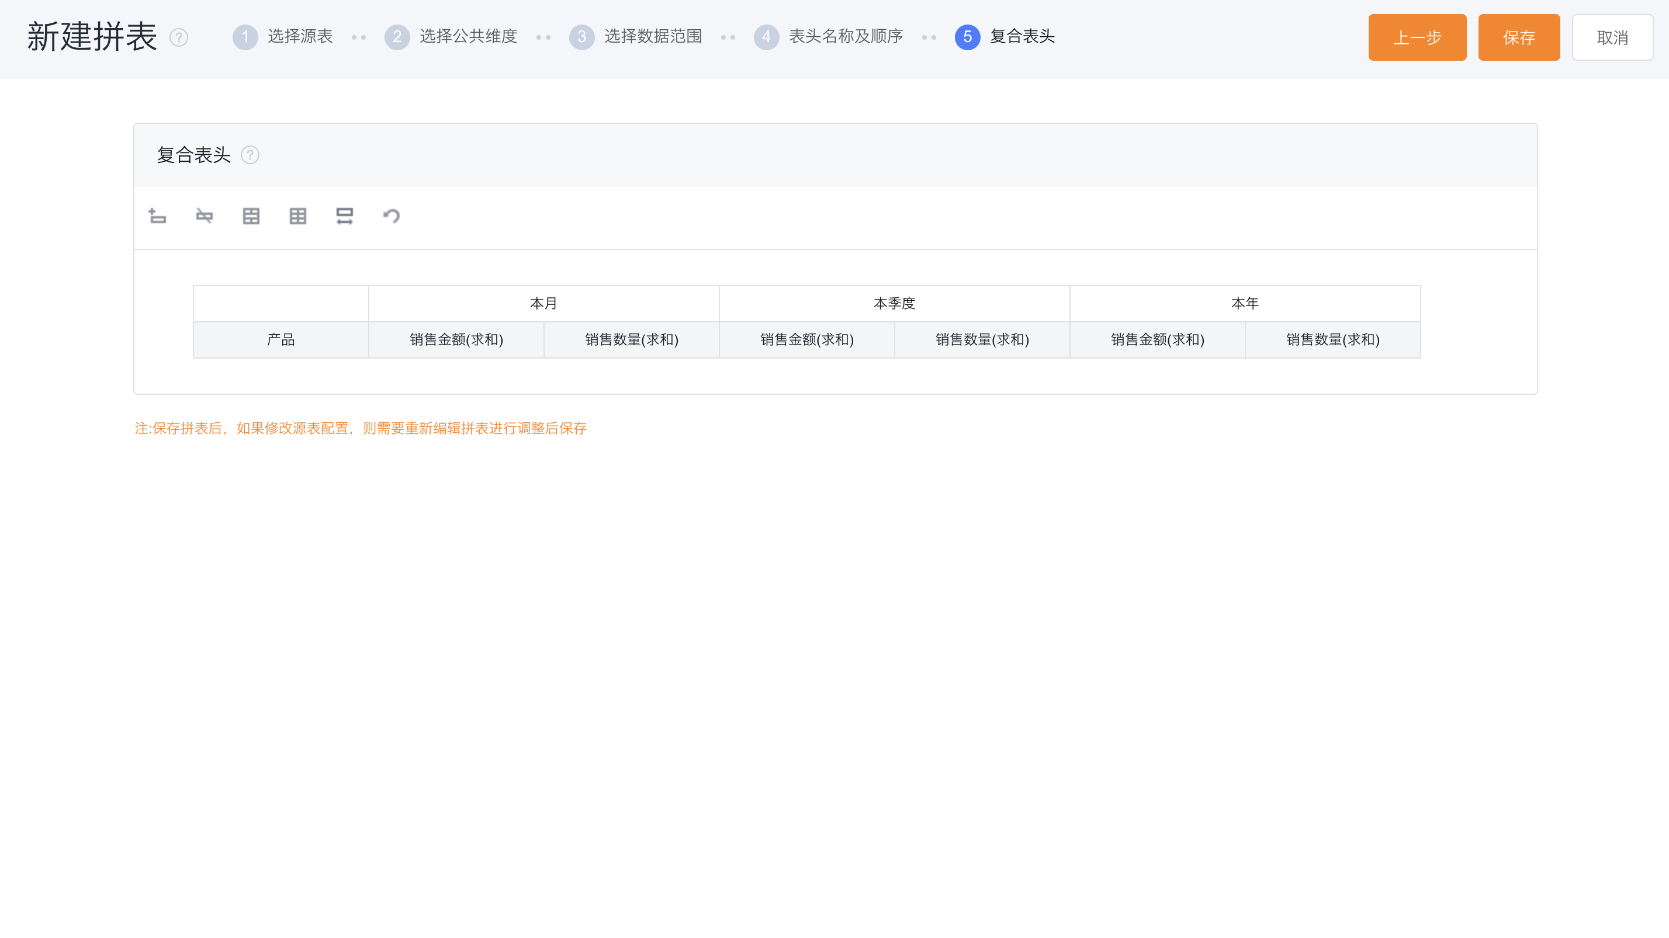
Task: Click the 上一步 button
Action: (1417, 37)
